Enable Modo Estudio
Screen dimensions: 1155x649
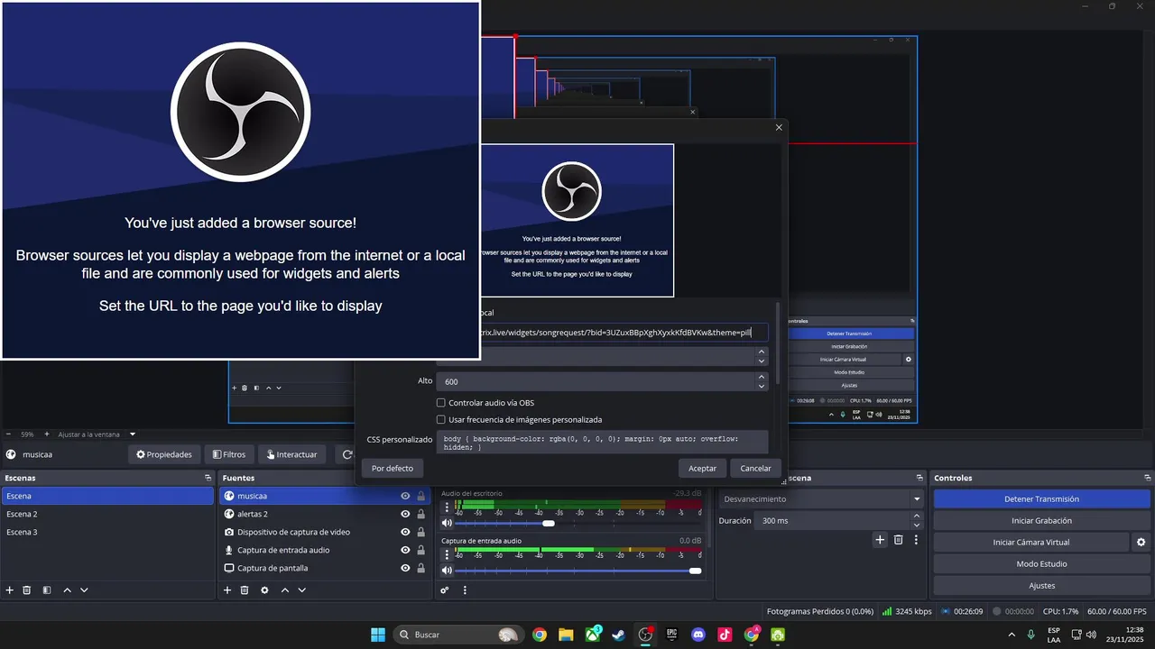(1041, 563)
